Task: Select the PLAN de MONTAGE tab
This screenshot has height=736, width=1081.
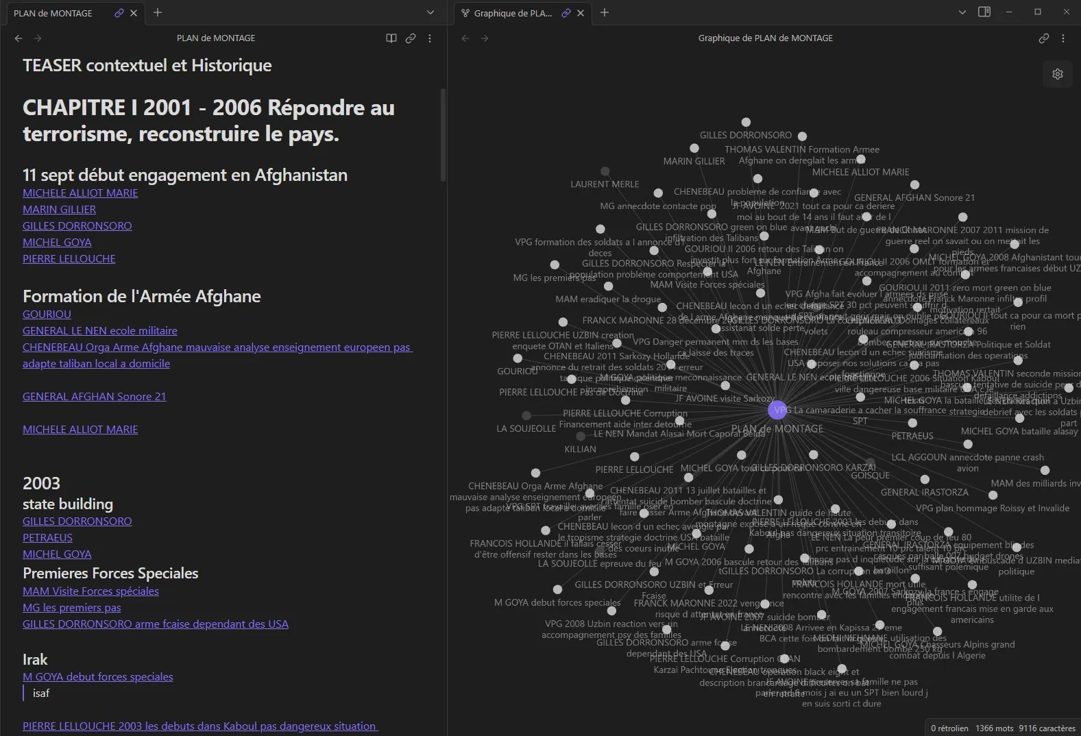Action: 53,13
